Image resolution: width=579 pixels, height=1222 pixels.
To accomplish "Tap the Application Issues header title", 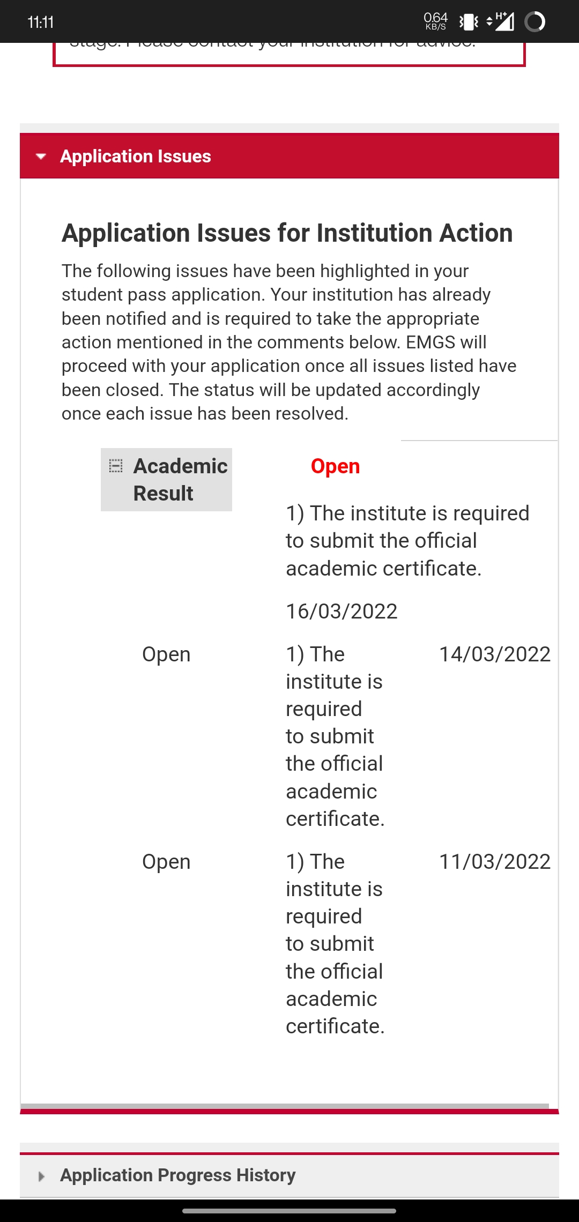I will [x=136, y=157].
